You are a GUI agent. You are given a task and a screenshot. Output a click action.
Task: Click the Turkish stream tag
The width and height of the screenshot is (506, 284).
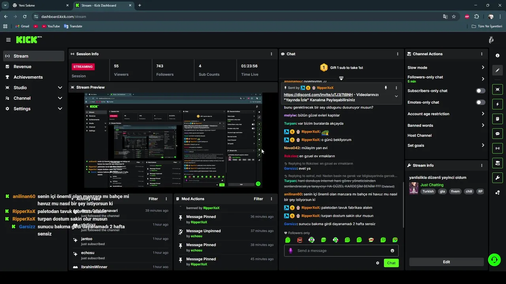428,191
